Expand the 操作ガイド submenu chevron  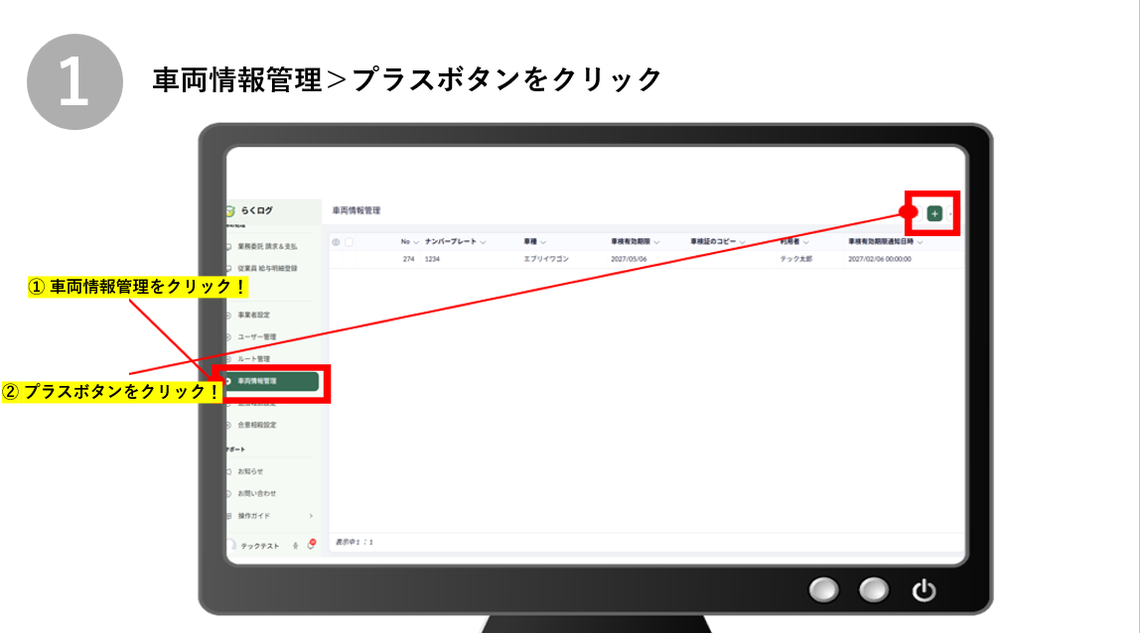[311, 516]
